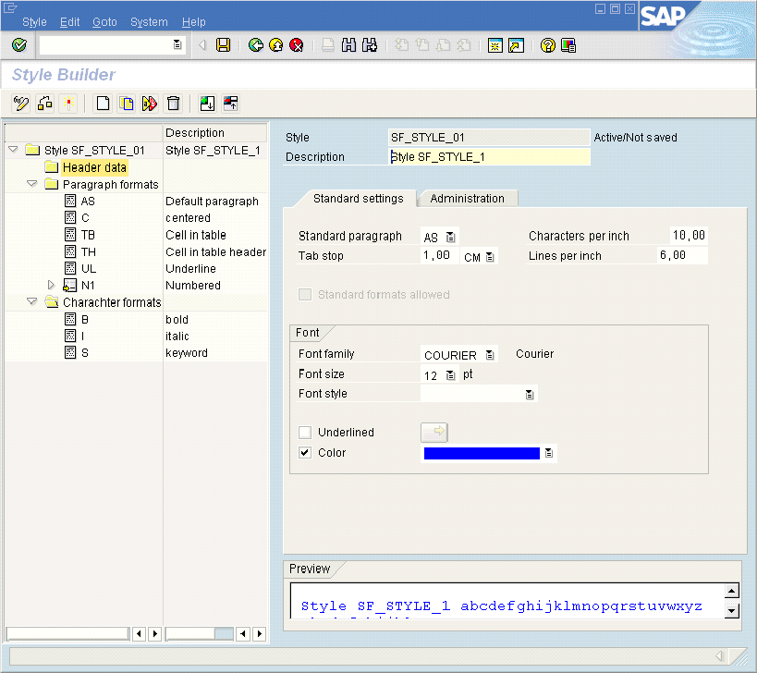Image resolution: width=757 pixels, height=673 pixels.
Task: Click the Find binoculars icon
Action: pyautogui.click(x=349, y=45)
